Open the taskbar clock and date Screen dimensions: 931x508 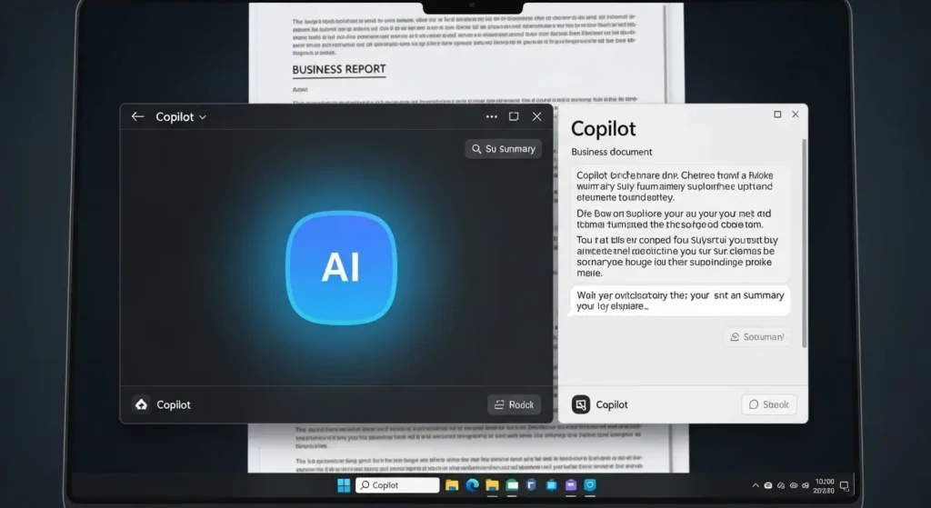coord(824,486)
